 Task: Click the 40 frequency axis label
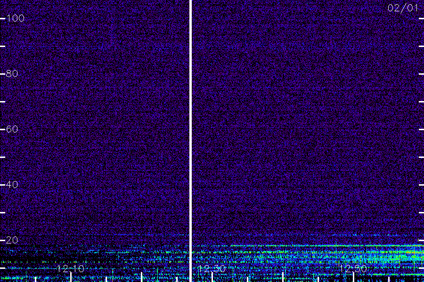[x=12, y=185]
